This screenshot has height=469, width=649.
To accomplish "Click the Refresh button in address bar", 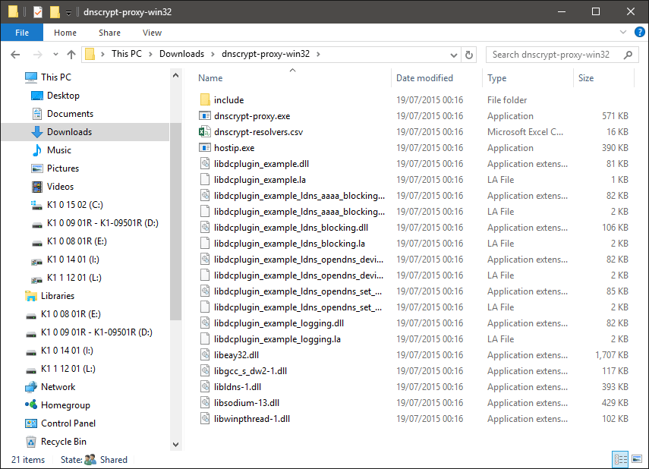I will 469,55.
